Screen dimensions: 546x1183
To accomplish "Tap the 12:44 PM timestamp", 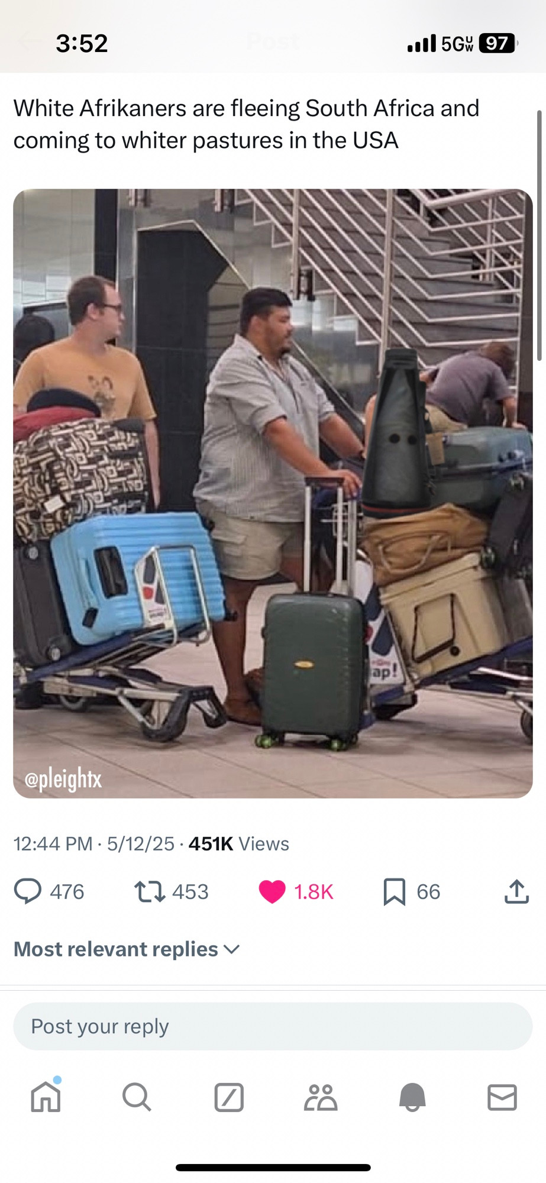I will 53,843.
